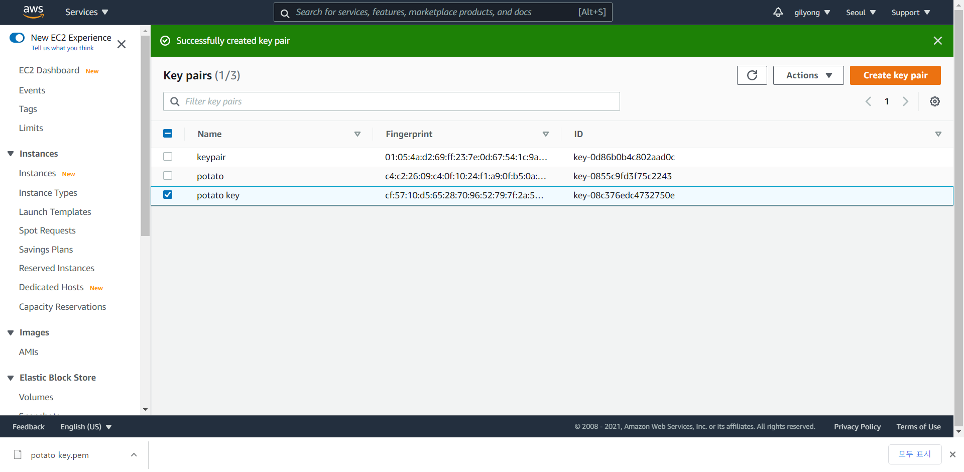Open Limits in sidebar
This screenshot has height=472, width=964.
[31, 128]
